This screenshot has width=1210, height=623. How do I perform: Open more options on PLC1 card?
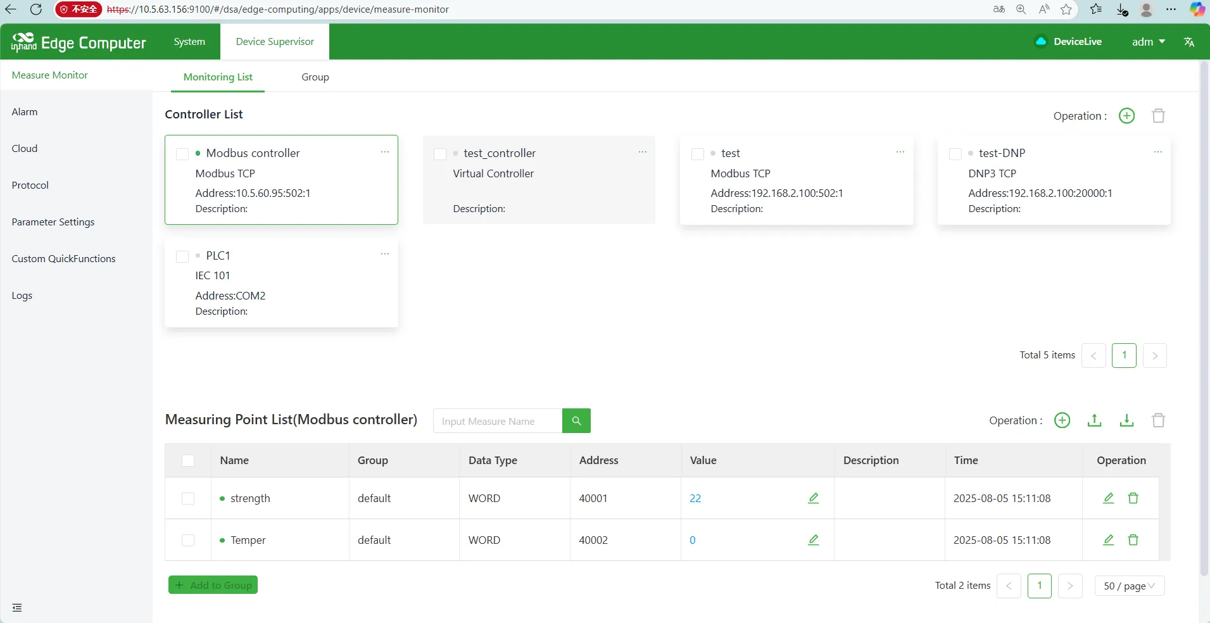(x=384, y=254)
